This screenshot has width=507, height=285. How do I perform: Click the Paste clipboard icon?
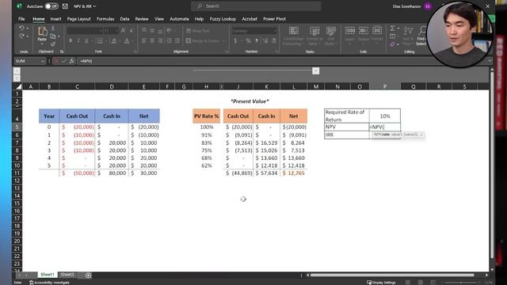(42, 32)
